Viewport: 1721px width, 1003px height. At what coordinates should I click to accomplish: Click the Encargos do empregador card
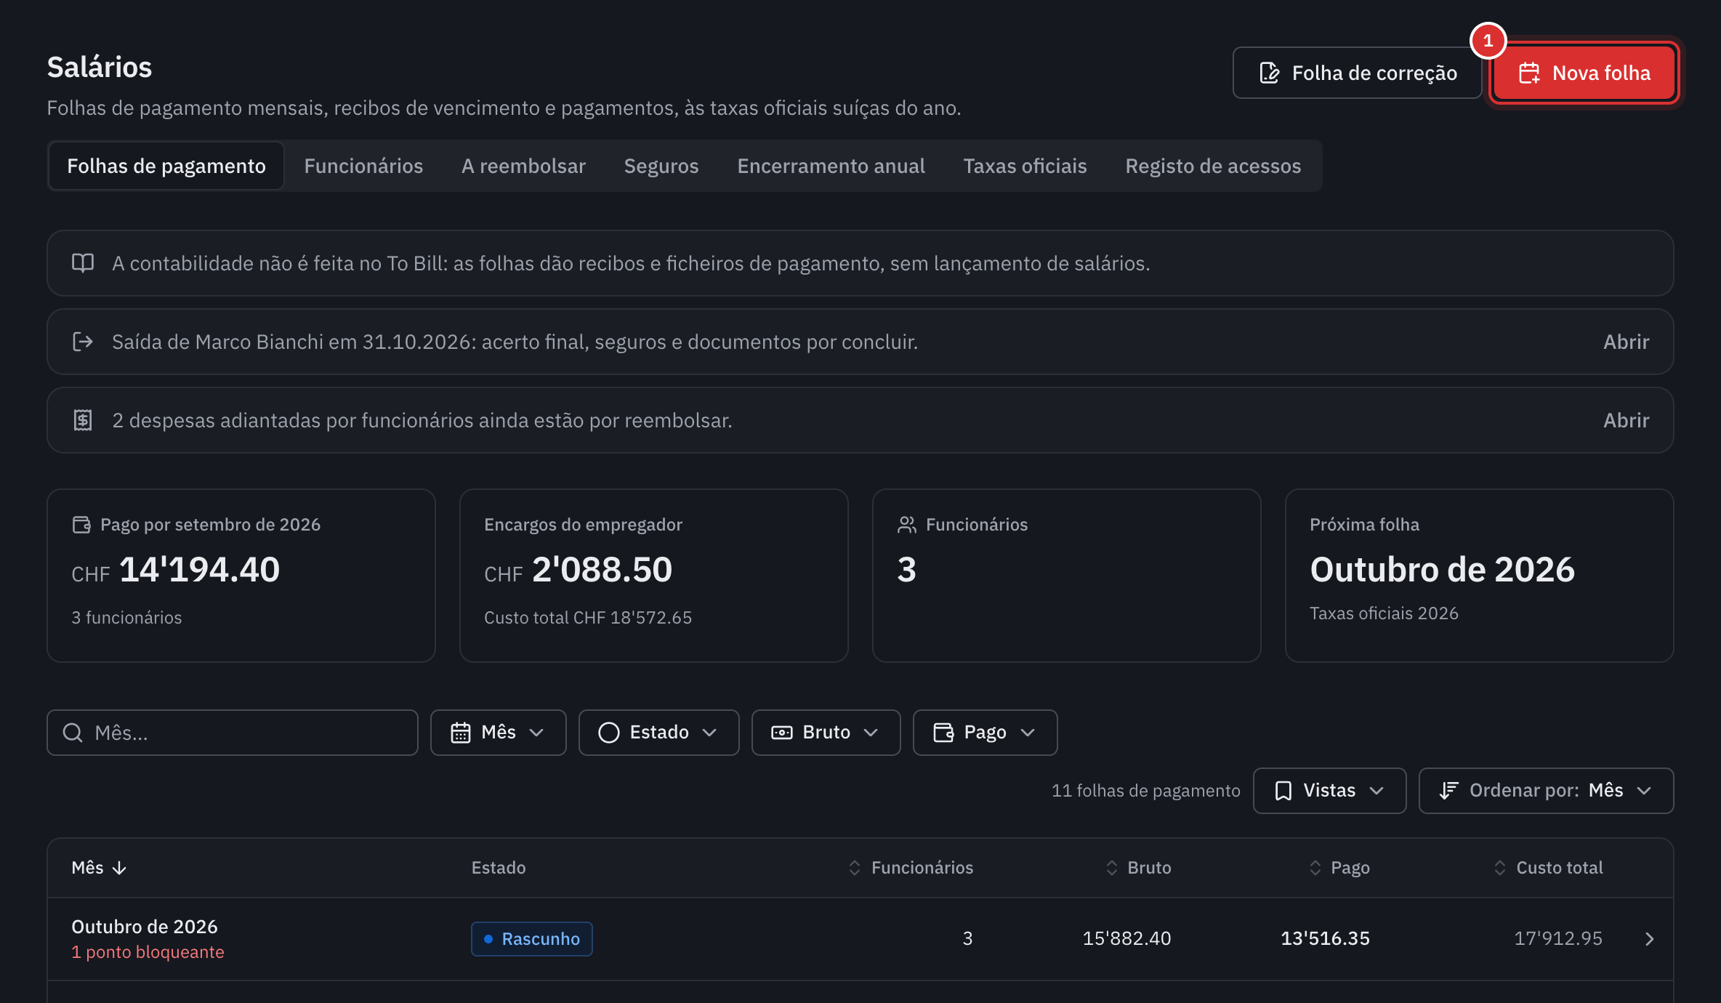tap(653, 576)
